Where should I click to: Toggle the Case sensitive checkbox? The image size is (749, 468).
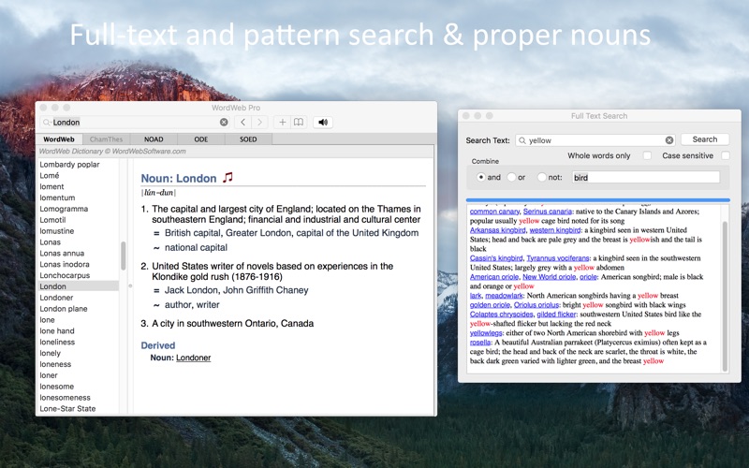click(x=725, y=155)
